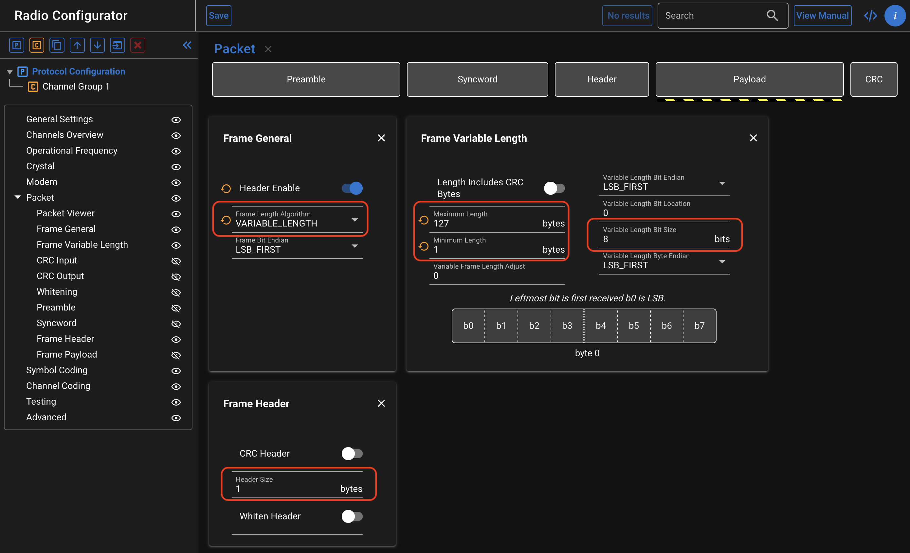
Task: Open the code view icon
Action: pyautogui.click(x=870, y=15)
